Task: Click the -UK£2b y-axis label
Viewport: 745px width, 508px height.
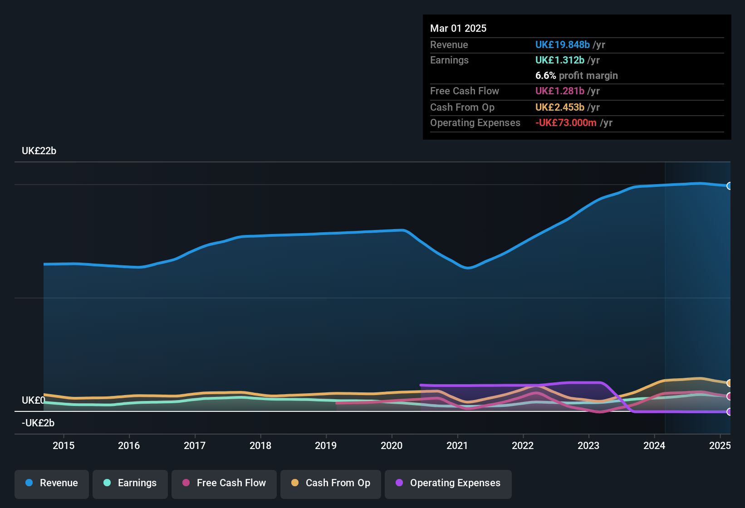Action: (x=38, y=423)
